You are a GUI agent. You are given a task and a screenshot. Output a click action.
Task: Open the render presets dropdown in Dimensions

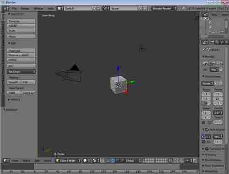pos(207,84)
